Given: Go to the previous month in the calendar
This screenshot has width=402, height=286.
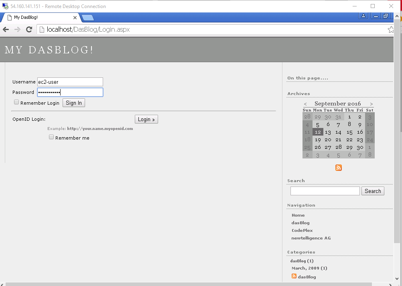Looking at the screenshot, I should (x=305, y=104).
